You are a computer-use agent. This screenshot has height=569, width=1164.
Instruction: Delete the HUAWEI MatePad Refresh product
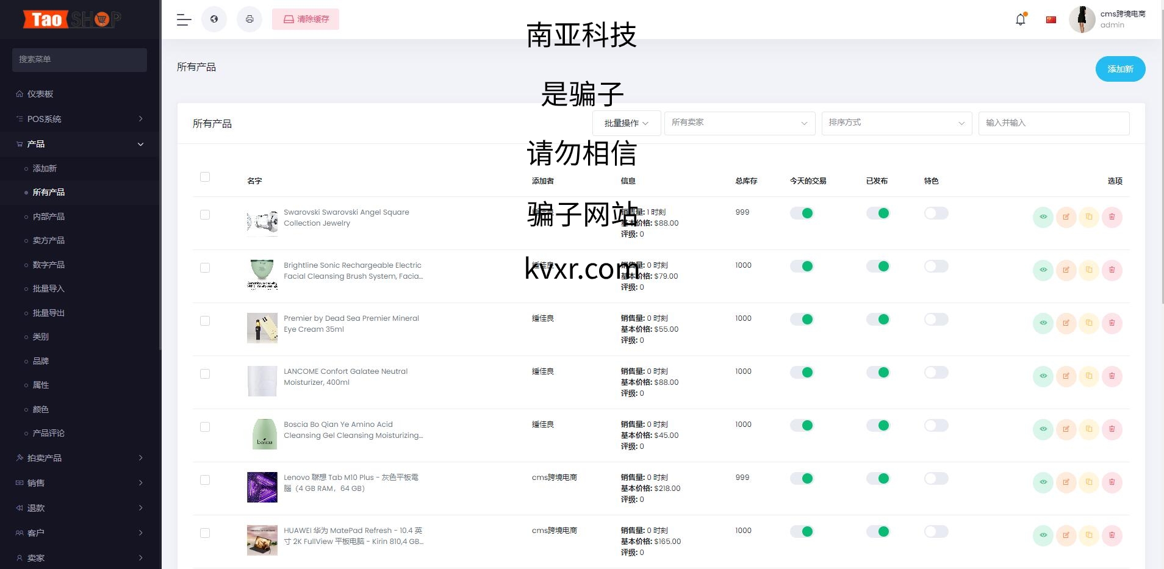point(1112,535)
